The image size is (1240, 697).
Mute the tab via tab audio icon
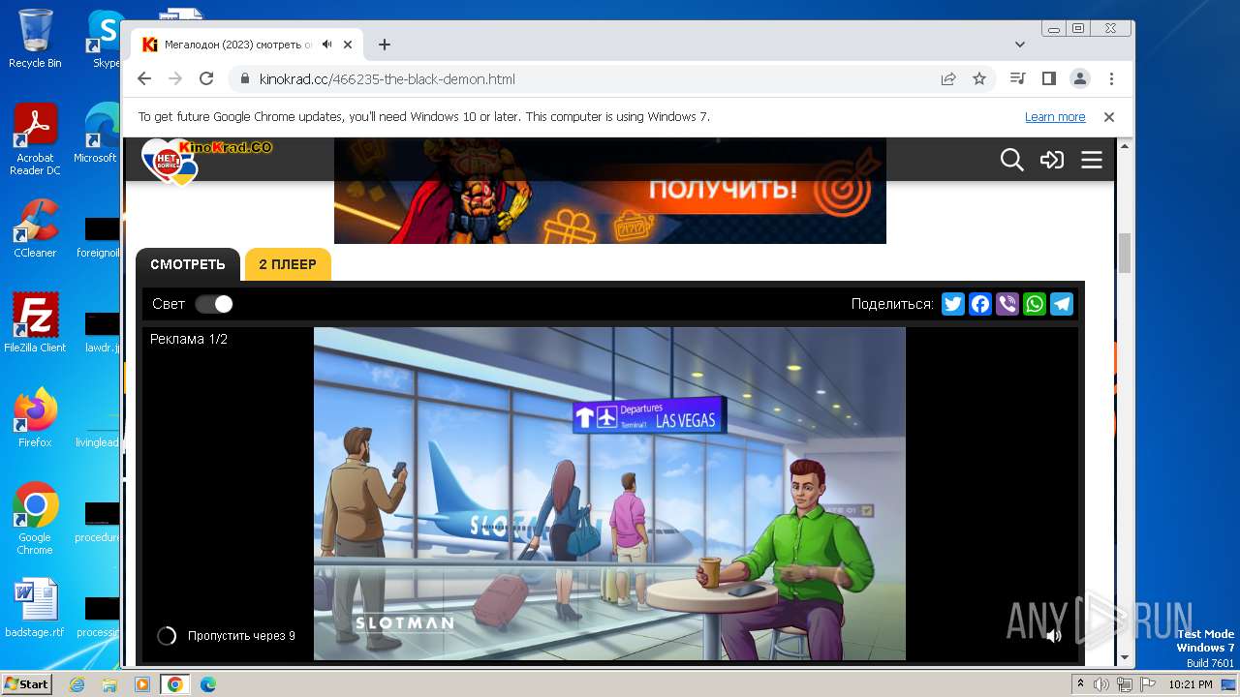tap(327, 45)
